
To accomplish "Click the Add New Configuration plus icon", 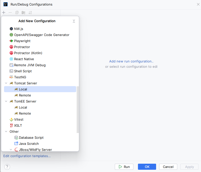I will [x=4, y=13].
